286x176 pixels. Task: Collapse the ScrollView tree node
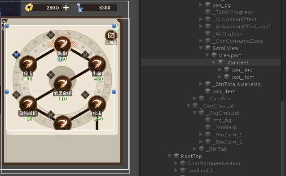[x=201, y=48]
